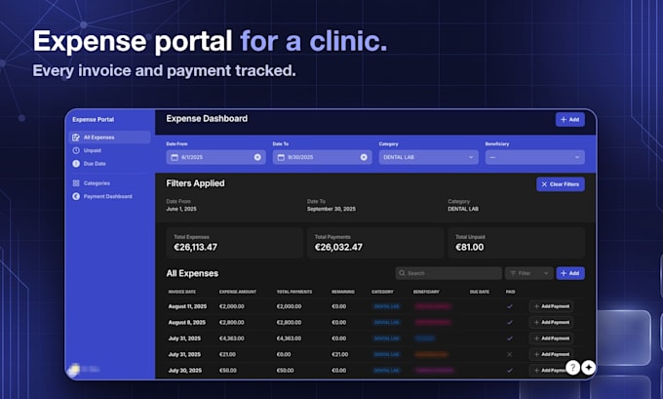Screen dimensions: 663x399
Task: Click the Due Date column header
Action: coord(480,292)
